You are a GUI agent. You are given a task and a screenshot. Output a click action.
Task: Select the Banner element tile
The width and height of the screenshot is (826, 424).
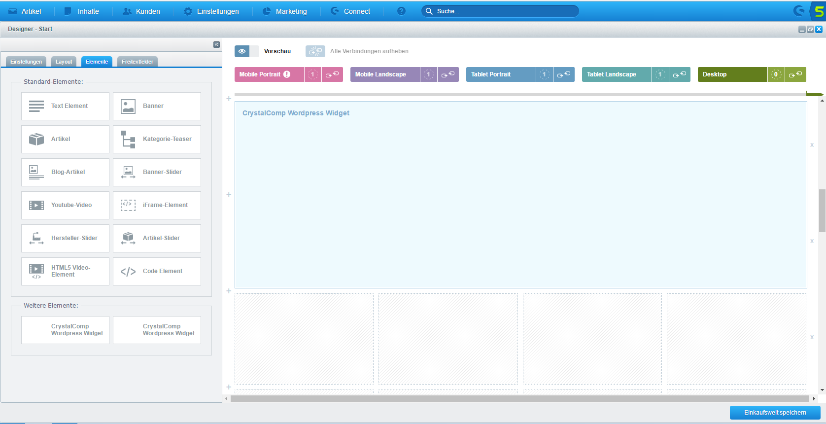(157, 106)
